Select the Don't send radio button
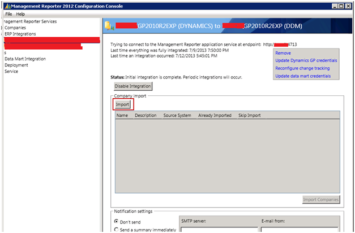Viewport: 355px width, 233px height. (117, 221)
